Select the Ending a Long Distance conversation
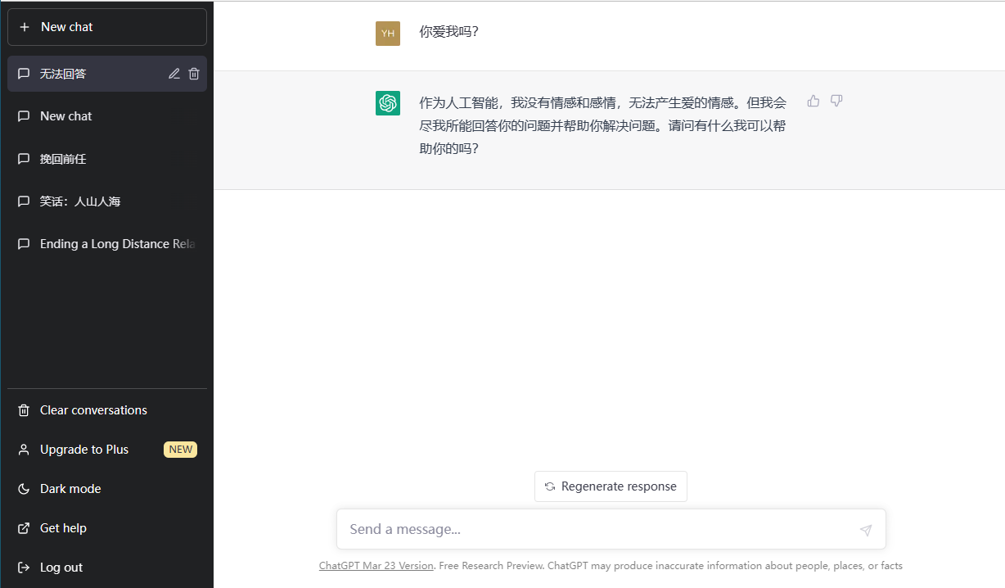 pyautogui.click(x=116, y=244)
